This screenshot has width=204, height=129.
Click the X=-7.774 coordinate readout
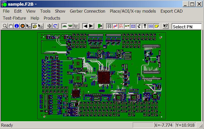click(164, 125)
